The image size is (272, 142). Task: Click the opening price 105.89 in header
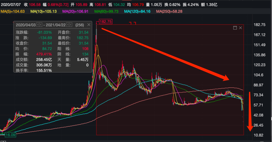click(81, 5)
